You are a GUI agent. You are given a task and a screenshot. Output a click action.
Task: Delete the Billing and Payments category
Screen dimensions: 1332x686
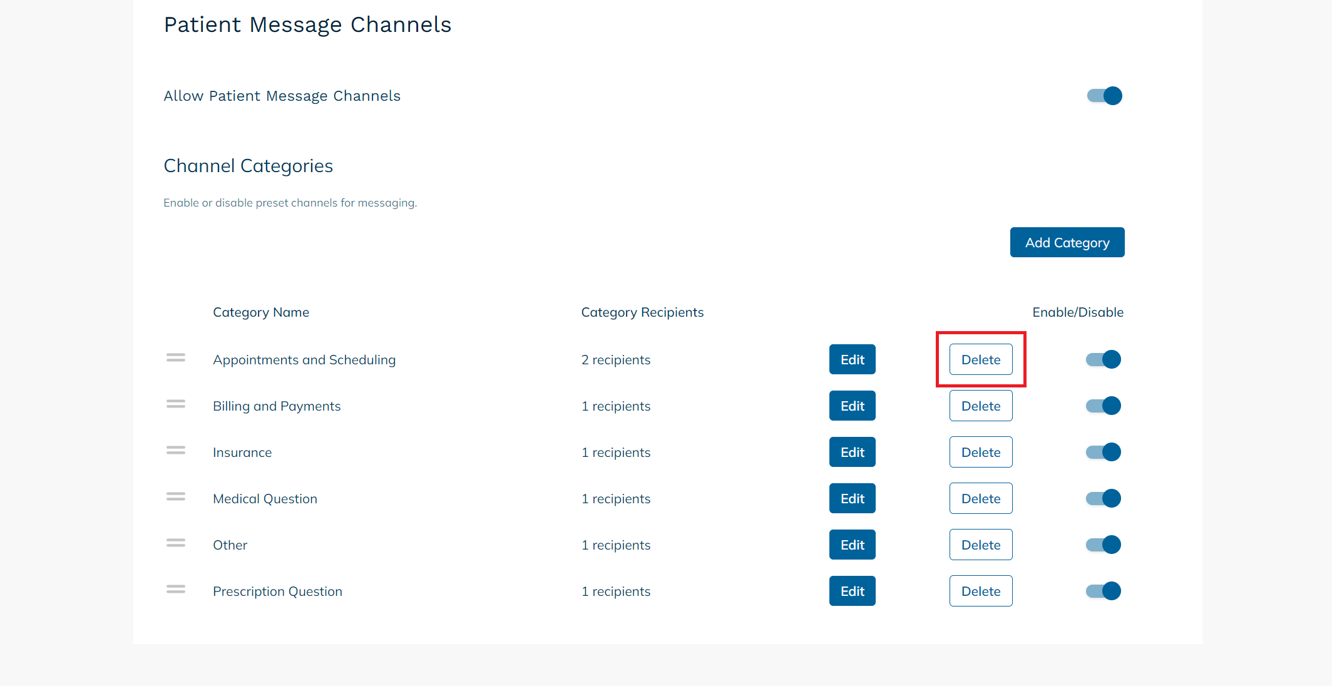[981, 406]
